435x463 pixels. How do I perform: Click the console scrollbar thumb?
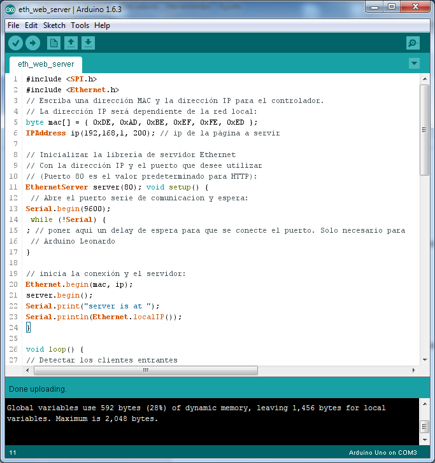[424, 426]
